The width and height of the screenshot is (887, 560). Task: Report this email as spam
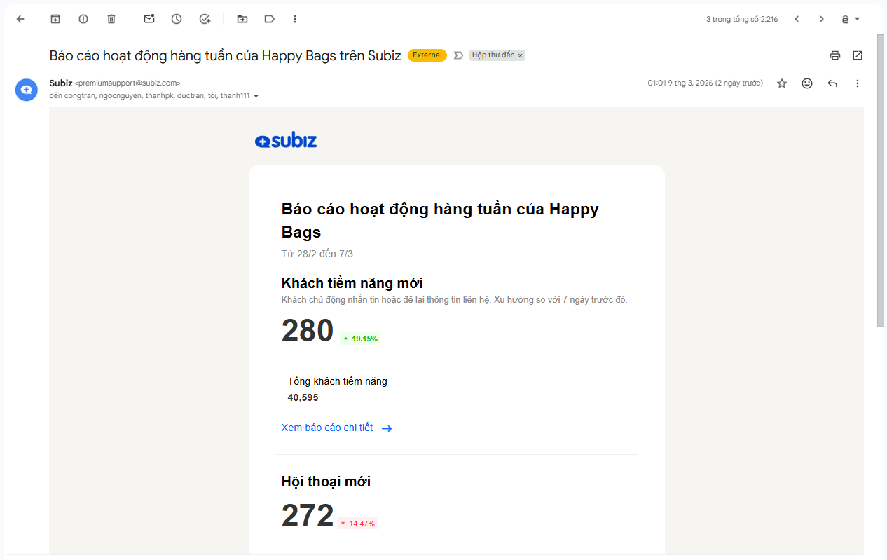coord(83,19)
